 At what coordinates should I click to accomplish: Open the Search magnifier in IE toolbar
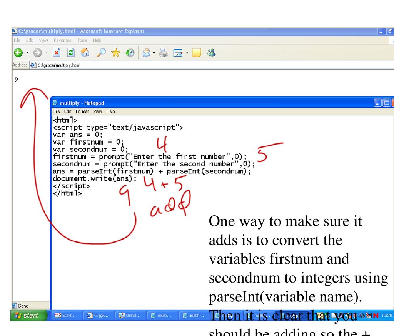[101, 53]
